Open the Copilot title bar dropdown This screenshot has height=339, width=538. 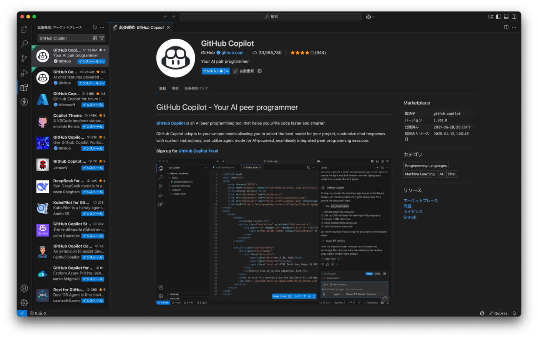[x=370, y=17]
